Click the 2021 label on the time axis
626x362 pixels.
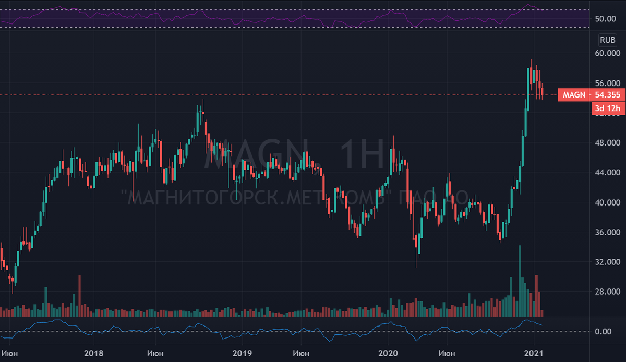click(535, 353)
